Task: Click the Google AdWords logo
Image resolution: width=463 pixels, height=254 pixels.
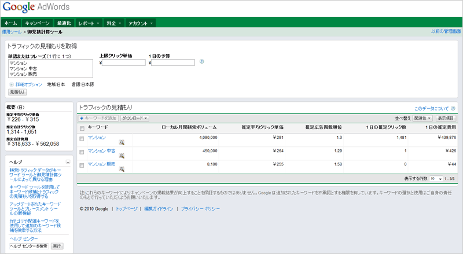Action: pyautogui.click(x=35, y=8)
